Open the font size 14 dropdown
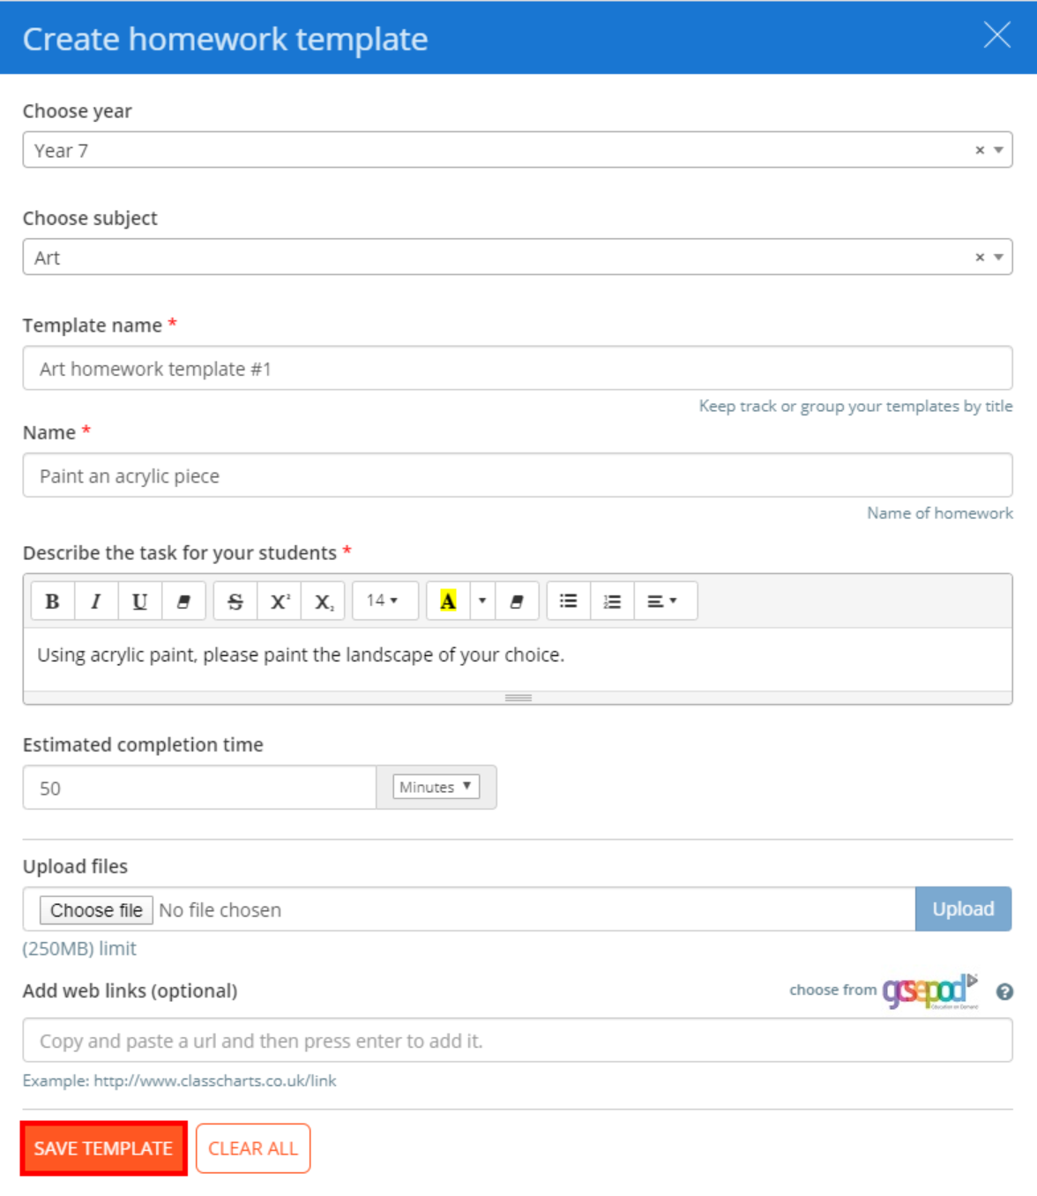The image size is (1037, 1196). pyautogui.click(x=384, y=601)
